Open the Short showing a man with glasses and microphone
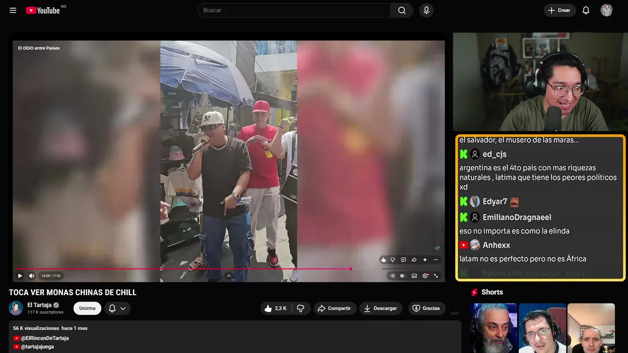 (542, 328)
